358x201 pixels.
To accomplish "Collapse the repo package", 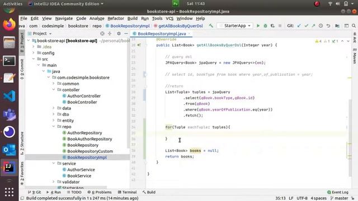I will tap(54, 127).
